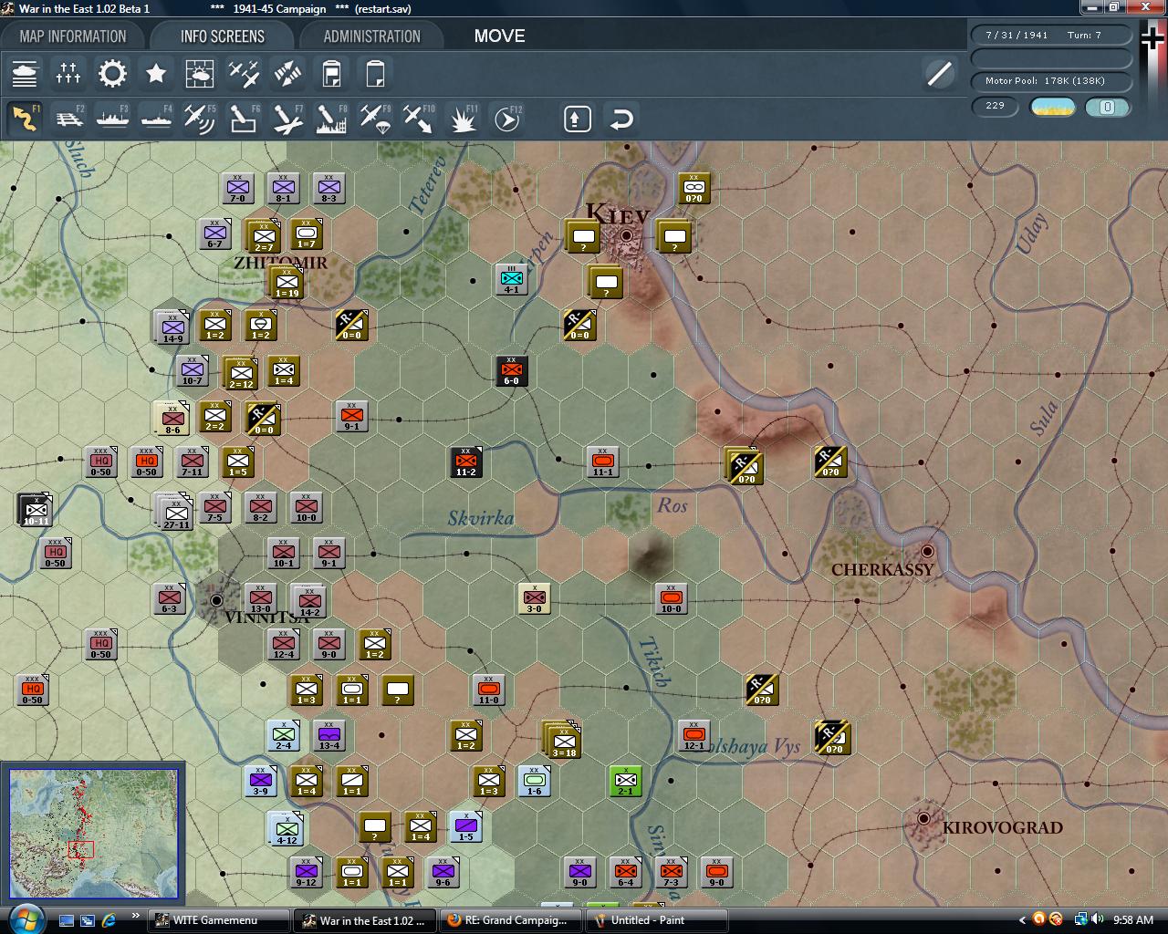Open the victory star icon screen

tap(156, 73)
